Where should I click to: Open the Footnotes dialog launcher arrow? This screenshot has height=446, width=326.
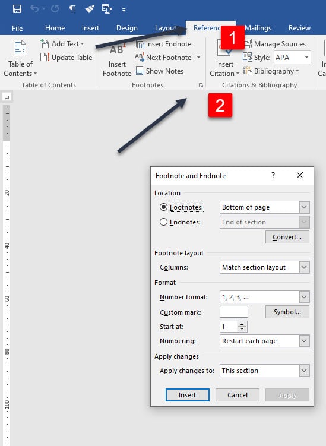pos(201,85)
